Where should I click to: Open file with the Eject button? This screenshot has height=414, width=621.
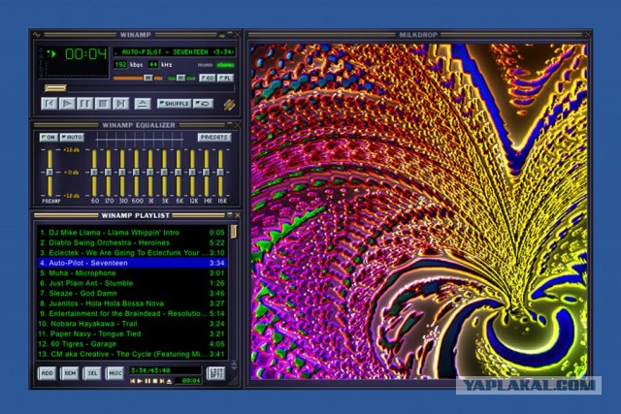[x=143, y=104]
